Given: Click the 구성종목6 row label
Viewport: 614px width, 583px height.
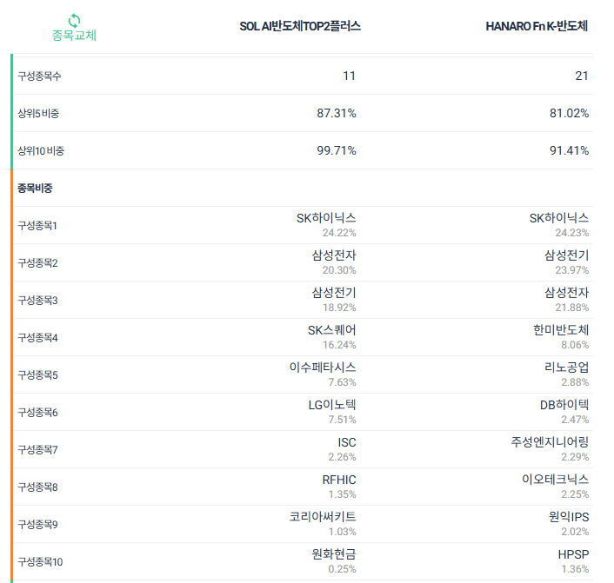Looking at the screenshot, I should [38, 413].
